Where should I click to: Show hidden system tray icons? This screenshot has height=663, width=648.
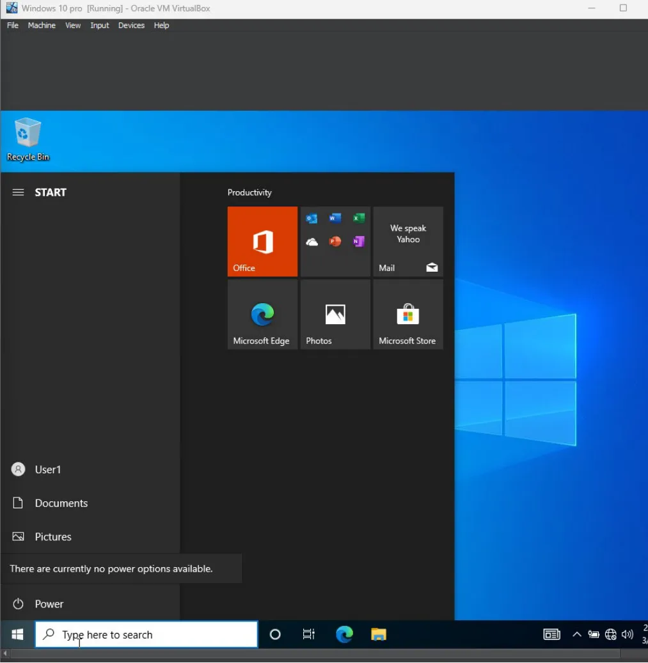point(576,634)
